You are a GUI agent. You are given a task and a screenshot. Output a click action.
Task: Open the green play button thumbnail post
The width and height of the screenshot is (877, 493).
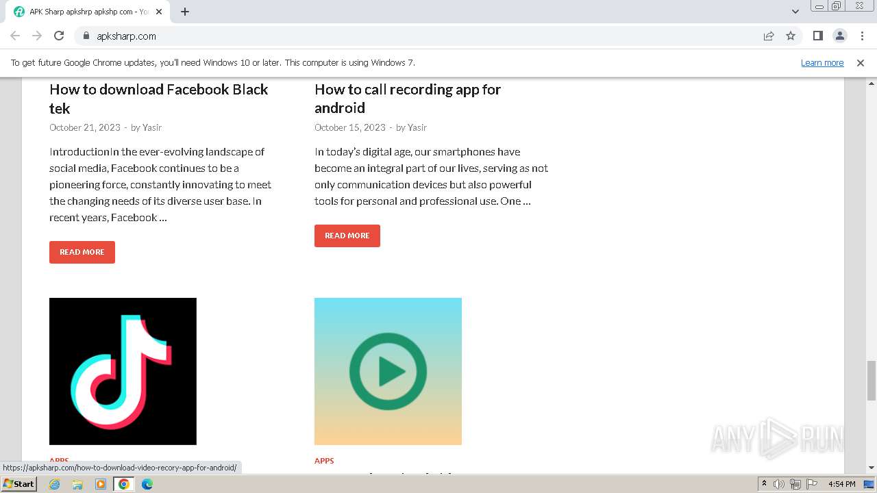pos(388,371)
